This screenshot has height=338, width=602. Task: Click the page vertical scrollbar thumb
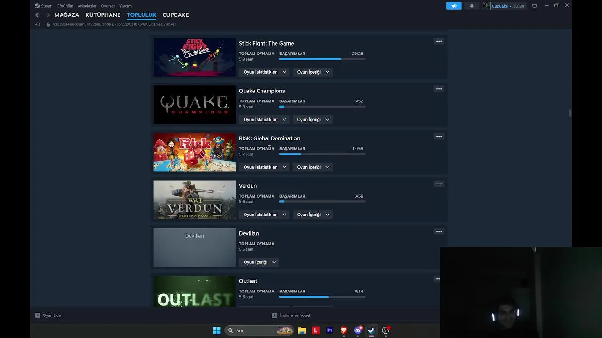[x=570, y=113]
